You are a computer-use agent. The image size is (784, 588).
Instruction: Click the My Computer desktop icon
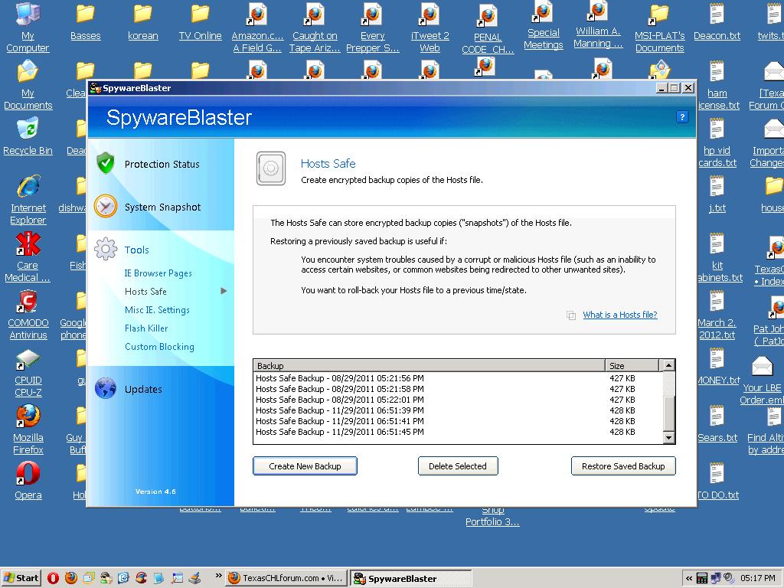28,14
